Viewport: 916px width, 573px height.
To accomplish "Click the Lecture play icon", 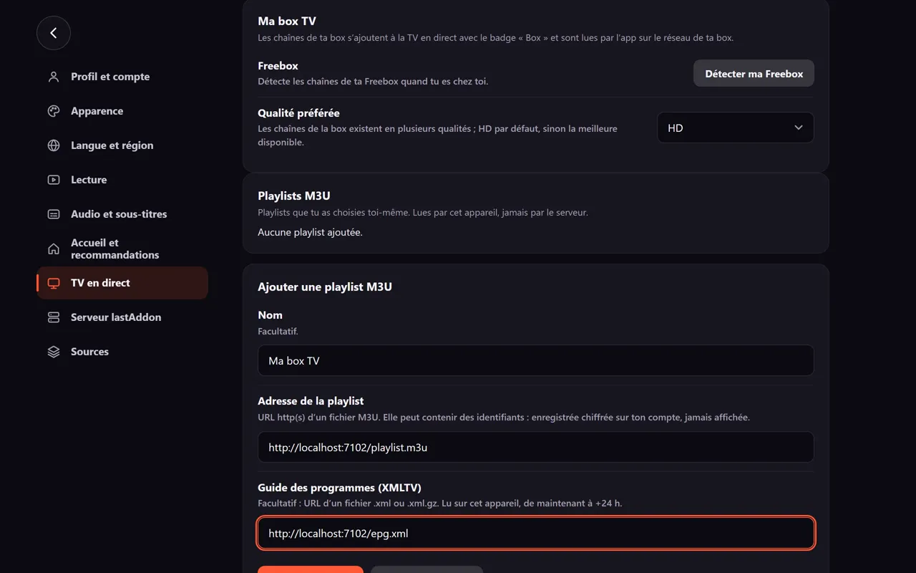I will click(54, 180).
